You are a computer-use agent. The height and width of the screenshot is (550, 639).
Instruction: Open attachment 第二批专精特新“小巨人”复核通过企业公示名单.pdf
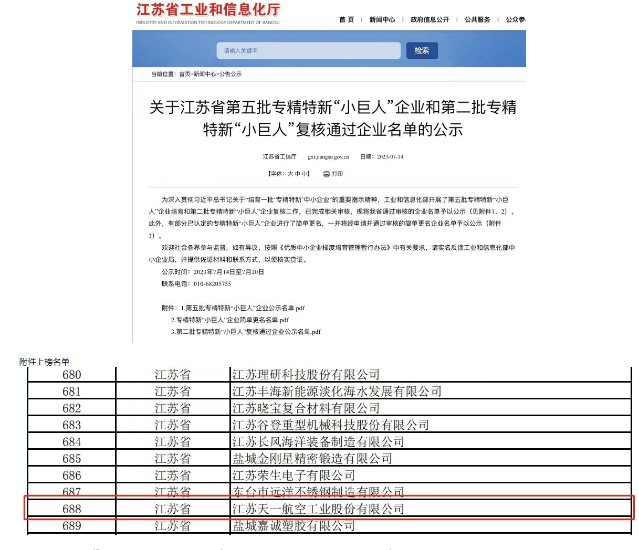(x=248, y=332)
